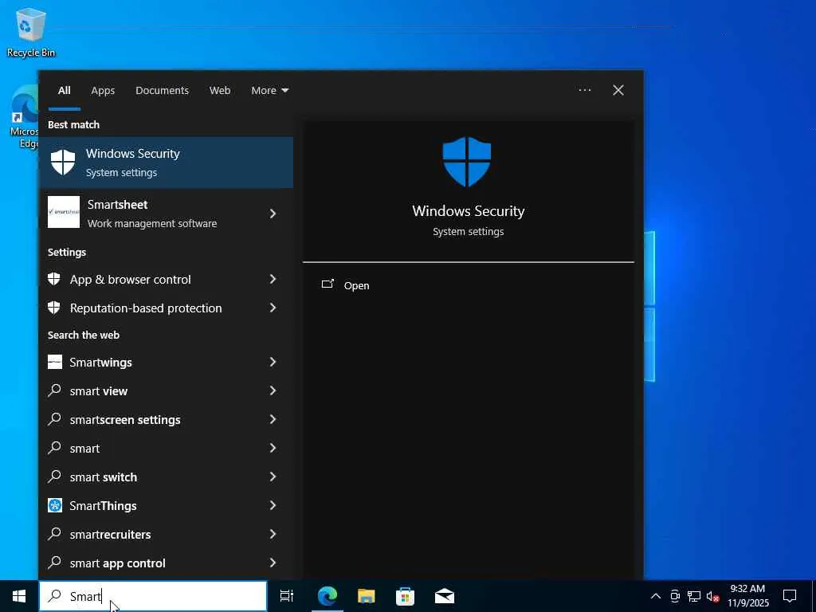Expand the smart switch result chevron
This screenshot has height=612, width=816.
273,477
